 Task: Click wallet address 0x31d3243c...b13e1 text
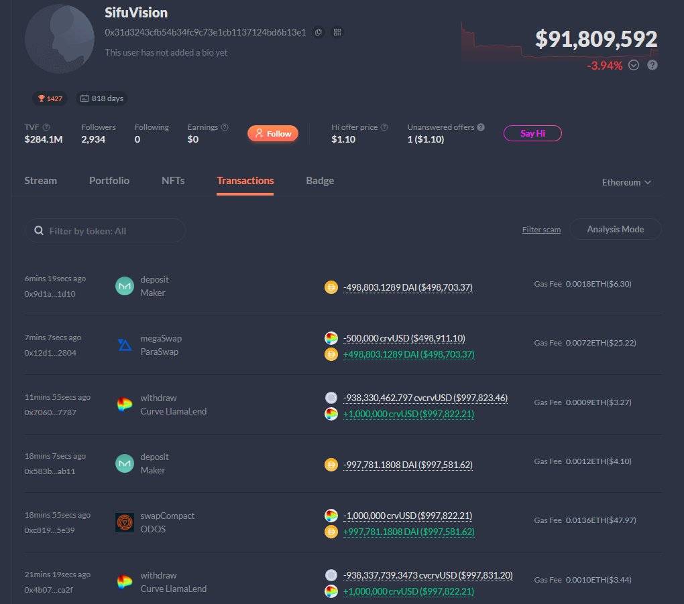point(205,32)
